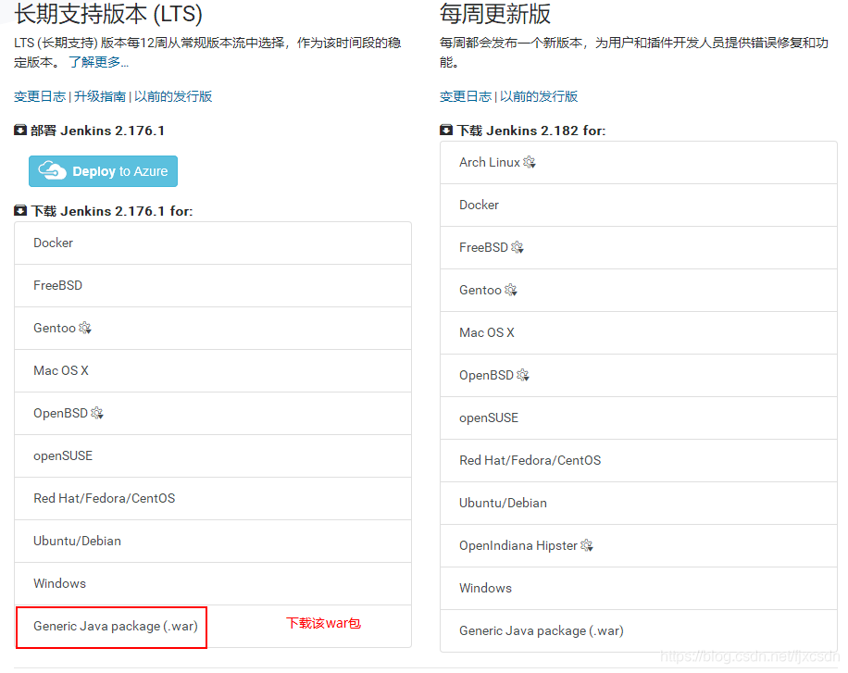Select OpenBSD in the LTS list
This screenshot has width=848, height=673.
pos(213,413)
